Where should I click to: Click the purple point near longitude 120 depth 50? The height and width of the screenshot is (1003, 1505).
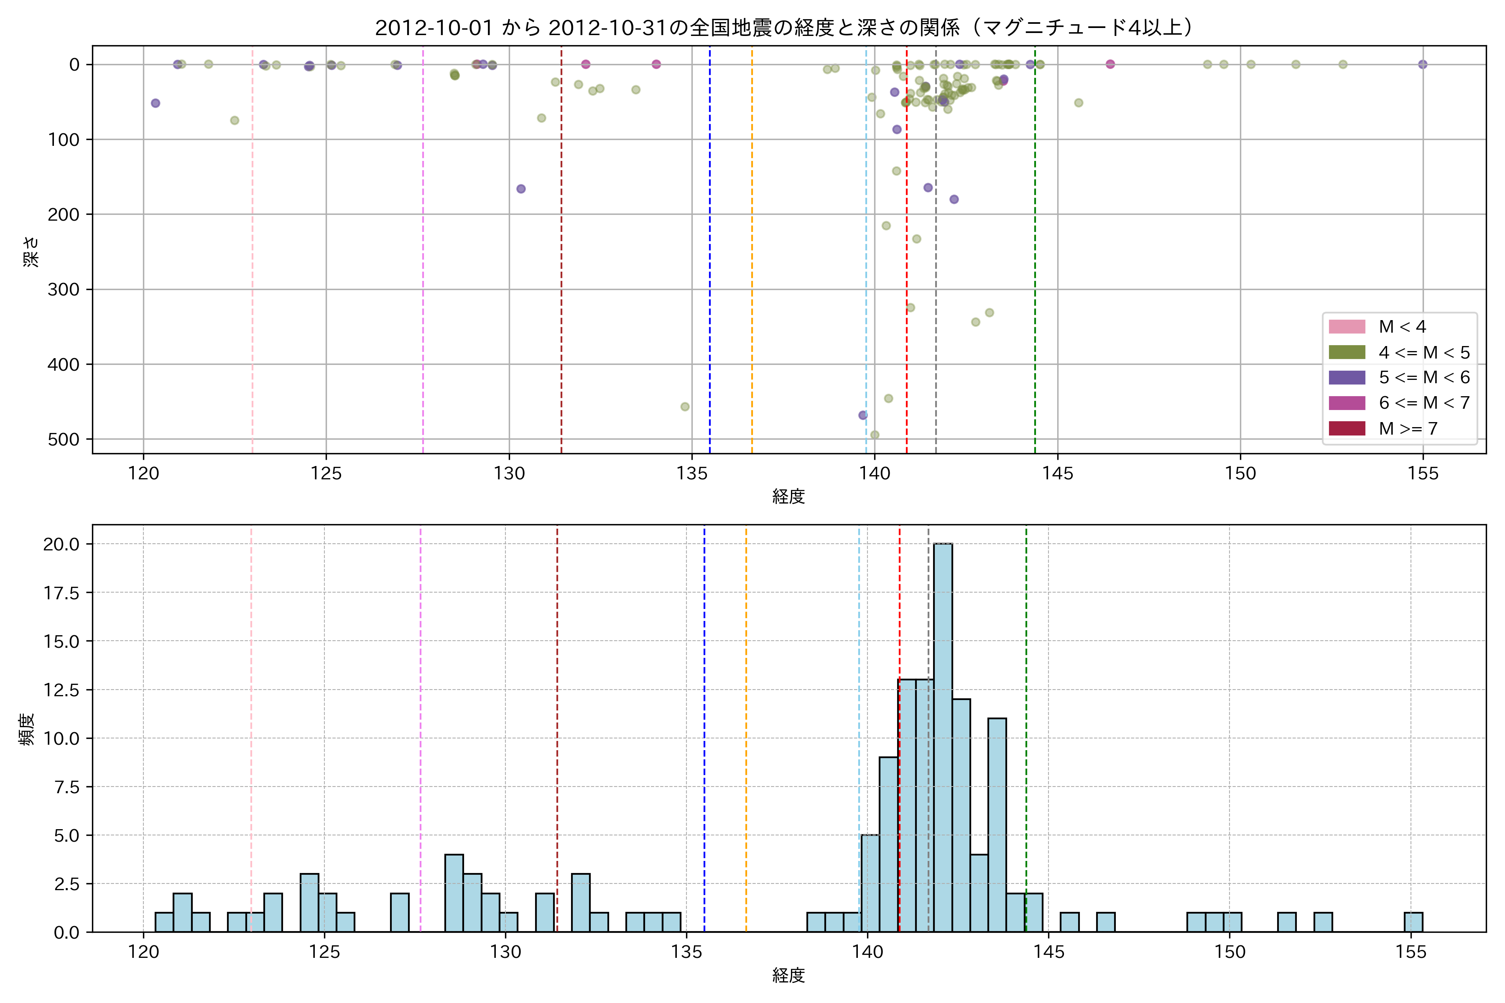[x=156, y=104]
